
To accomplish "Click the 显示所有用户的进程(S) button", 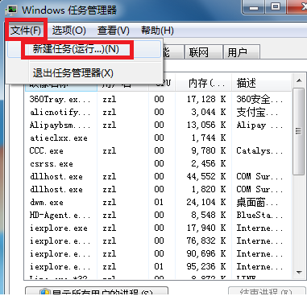I will click(x=97, y=291).
